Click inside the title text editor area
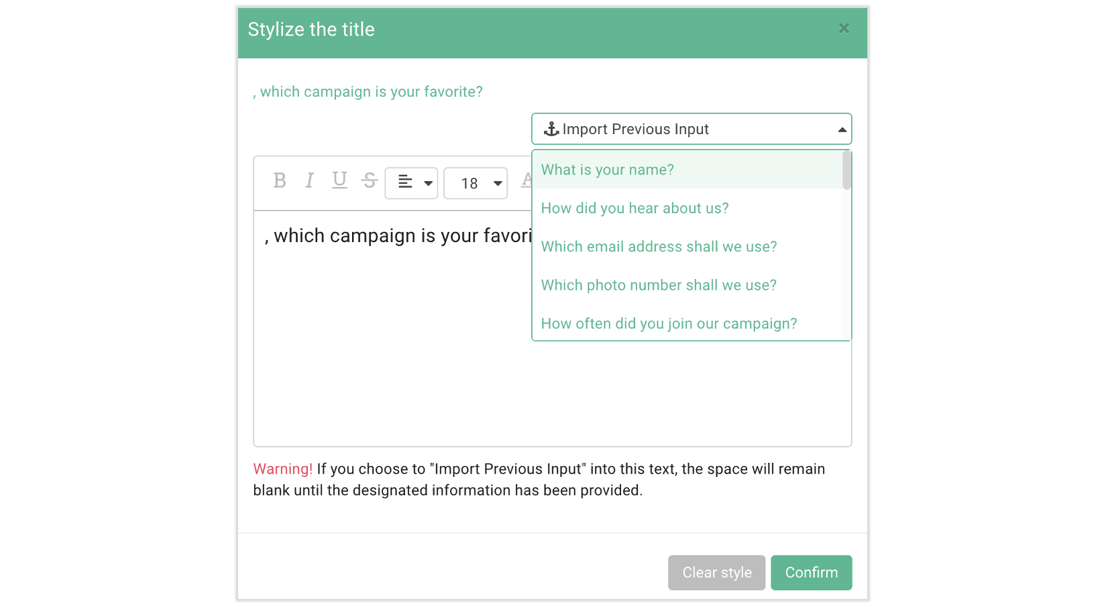This screenshot has width=1104, height=609. (x=392, y=329)
